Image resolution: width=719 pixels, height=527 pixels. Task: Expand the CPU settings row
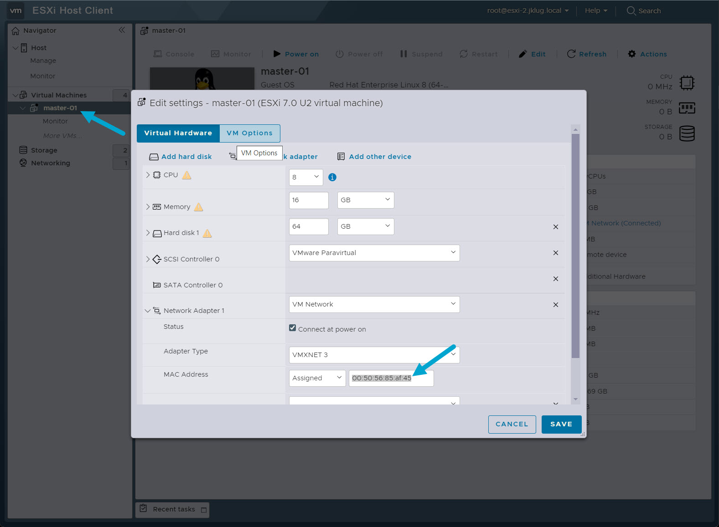(148, 175)
